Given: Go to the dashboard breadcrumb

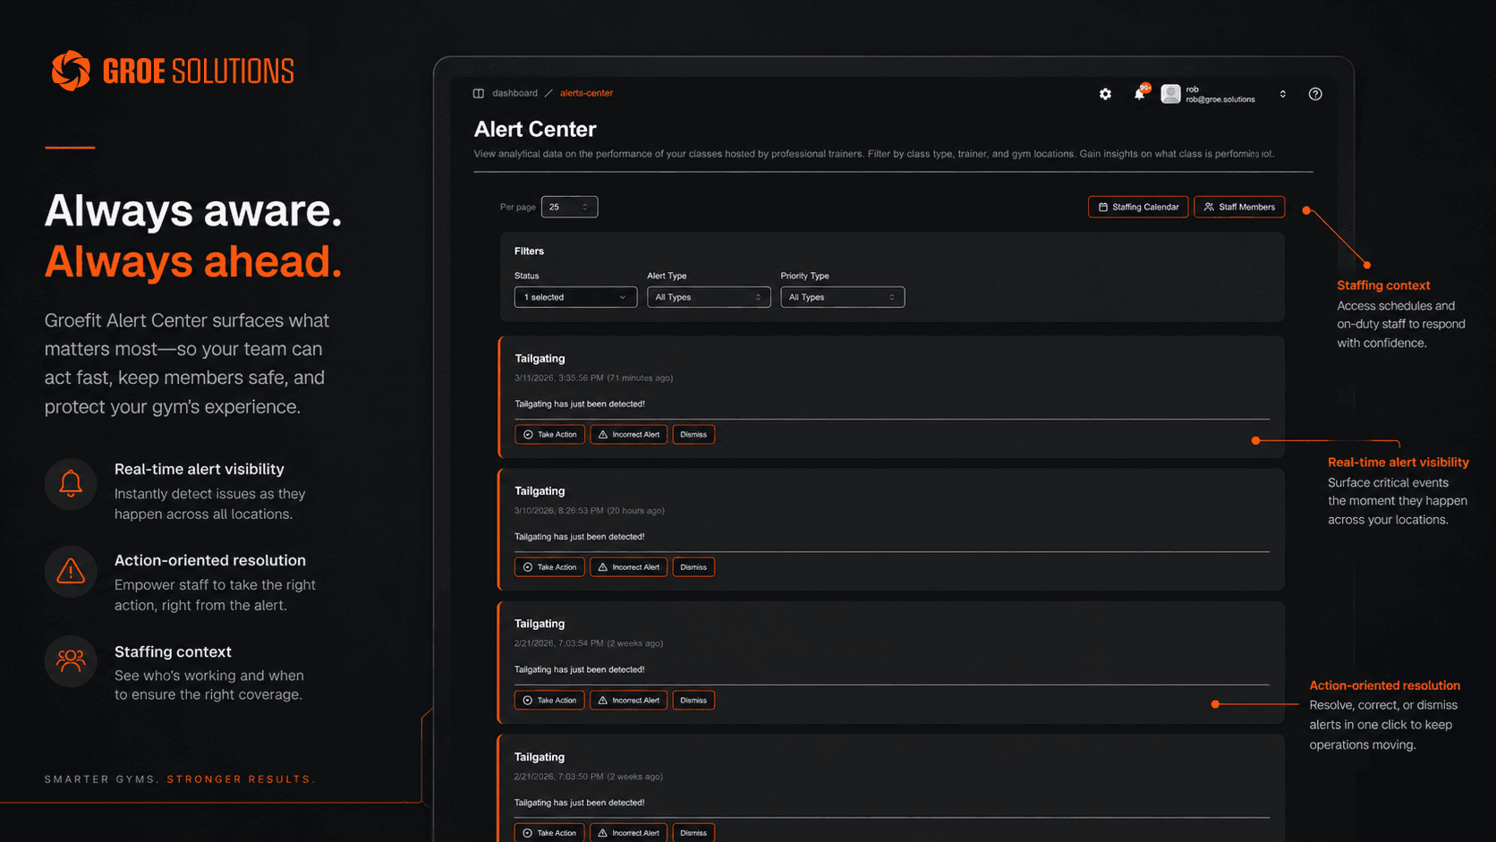Looking at the screenshot, I should [514, 93].
